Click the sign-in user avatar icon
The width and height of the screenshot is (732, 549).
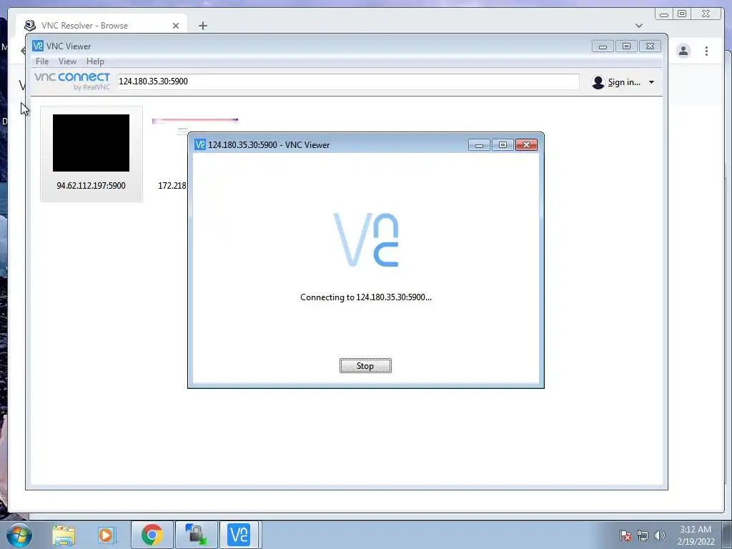(598, 82)
